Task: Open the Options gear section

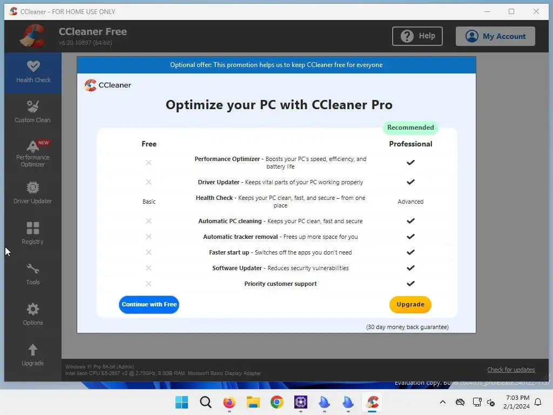Action: [x=33, y=314]
